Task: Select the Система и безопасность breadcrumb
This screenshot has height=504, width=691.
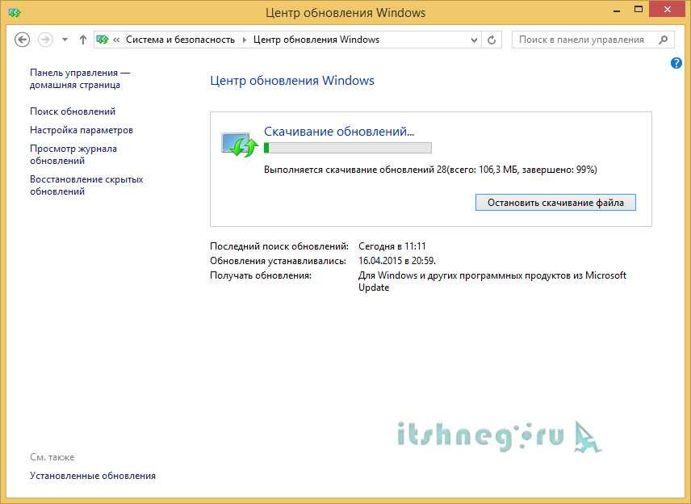Action: (180, 40)
